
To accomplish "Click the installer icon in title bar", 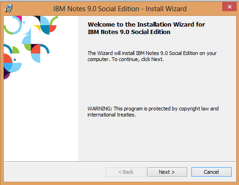I will click(8, 8).
